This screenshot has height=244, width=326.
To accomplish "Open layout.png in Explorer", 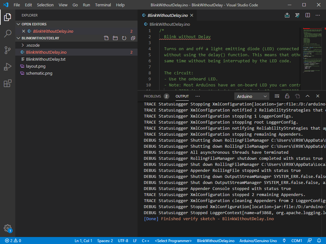I will pos(76,66).
